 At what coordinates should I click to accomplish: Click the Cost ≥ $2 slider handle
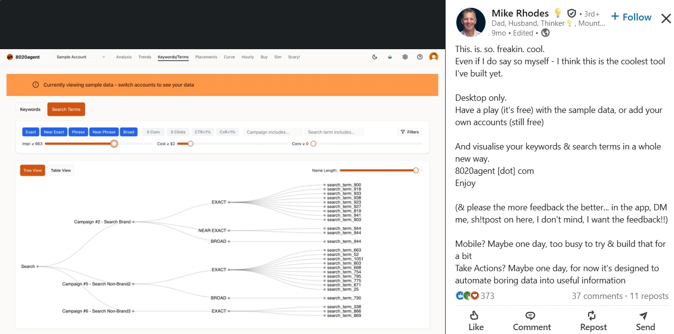click(x=190, y=144)
